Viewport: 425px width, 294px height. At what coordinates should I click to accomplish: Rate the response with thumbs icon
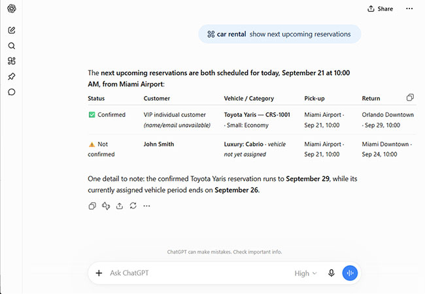point(106,206)
